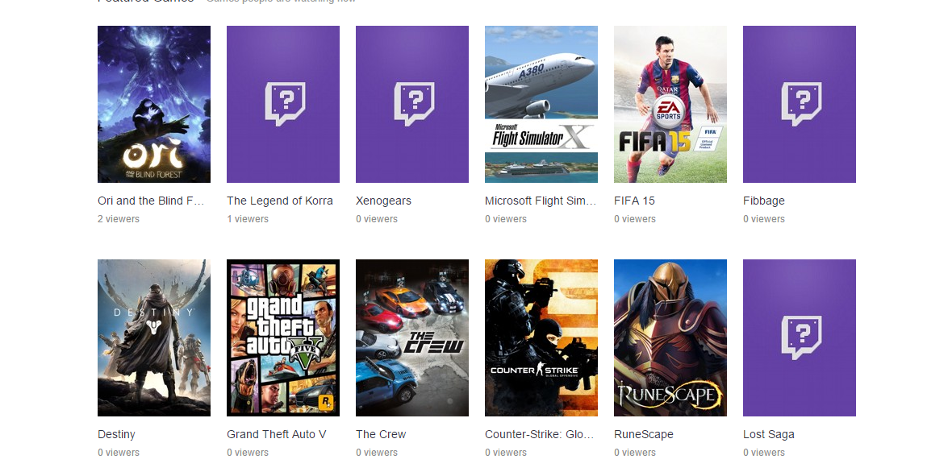The width and height of the screenshot is (948, 472).
Task: Follow the 'Ori and the Blind F…' title link
Action: pos(151,201)
